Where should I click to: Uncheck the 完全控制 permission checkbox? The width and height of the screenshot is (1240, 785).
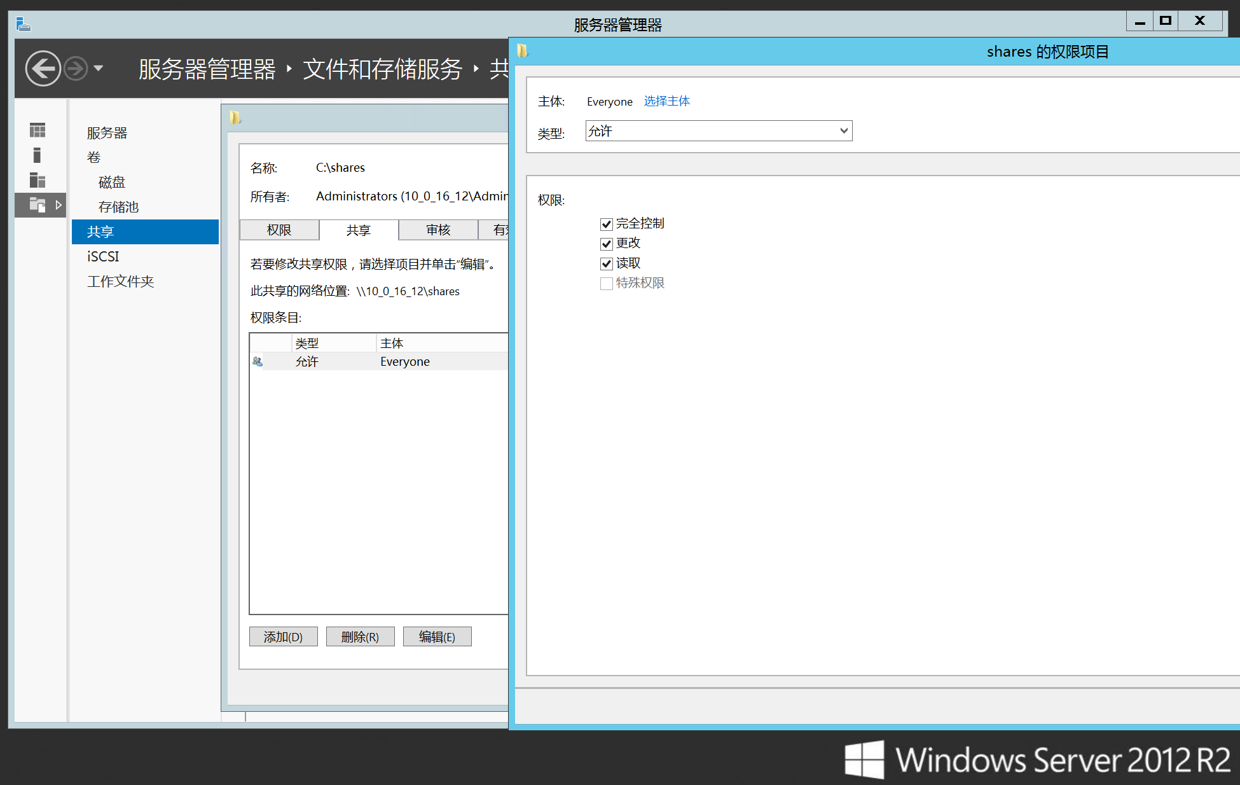point(606,224)
